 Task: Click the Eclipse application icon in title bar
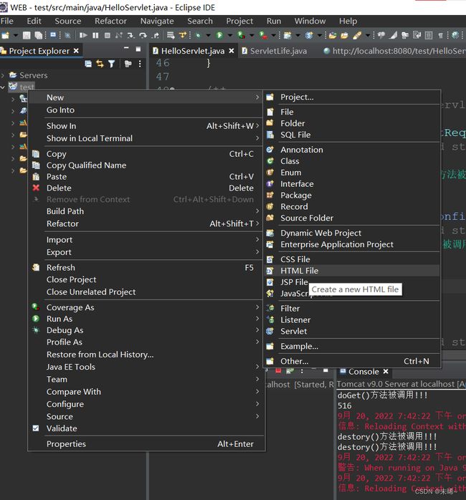tap(4, 7)
